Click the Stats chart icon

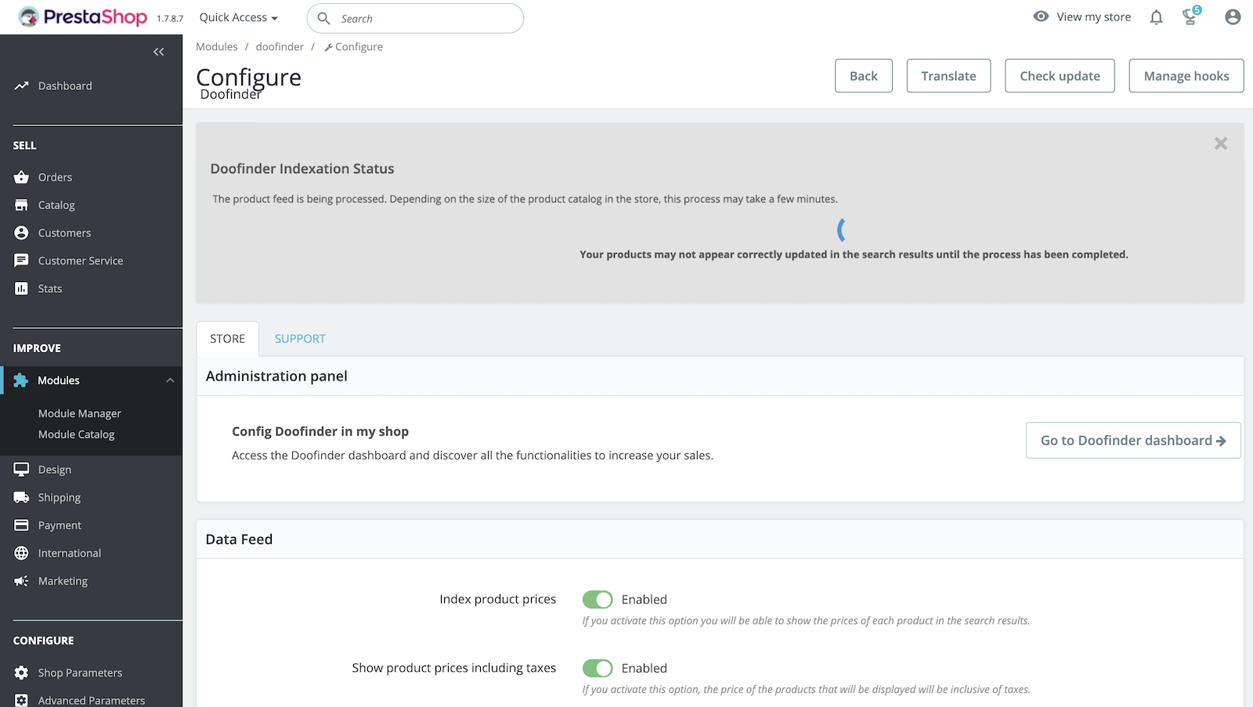pos(21,289)
